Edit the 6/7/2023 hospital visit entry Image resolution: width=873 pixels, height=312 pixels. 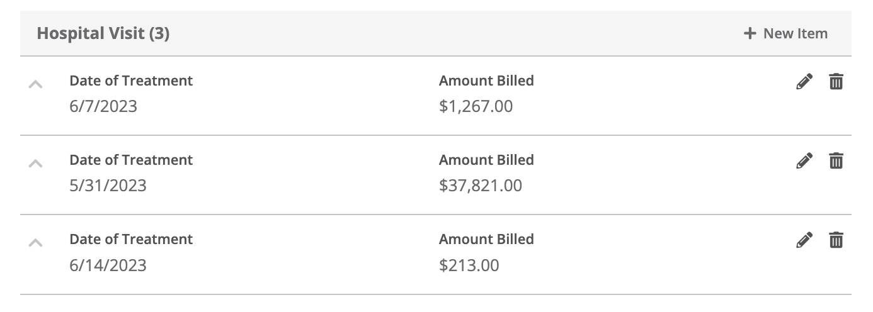pos(804,81)
